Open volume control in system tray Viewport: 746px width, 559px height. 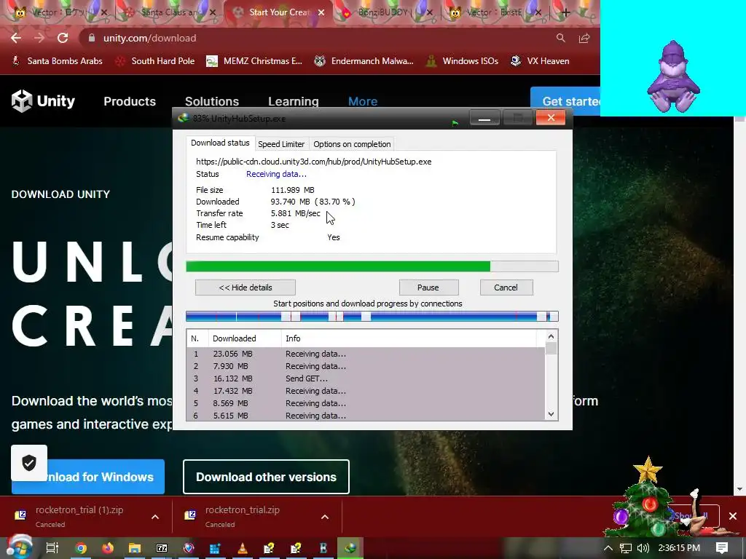coord(643,548)
